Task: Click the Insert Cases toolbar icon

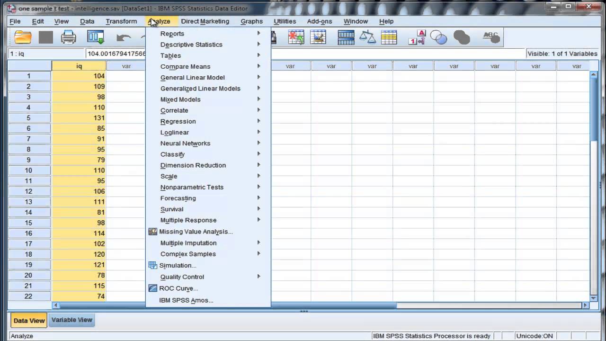Action: click(x=296, y=37)
